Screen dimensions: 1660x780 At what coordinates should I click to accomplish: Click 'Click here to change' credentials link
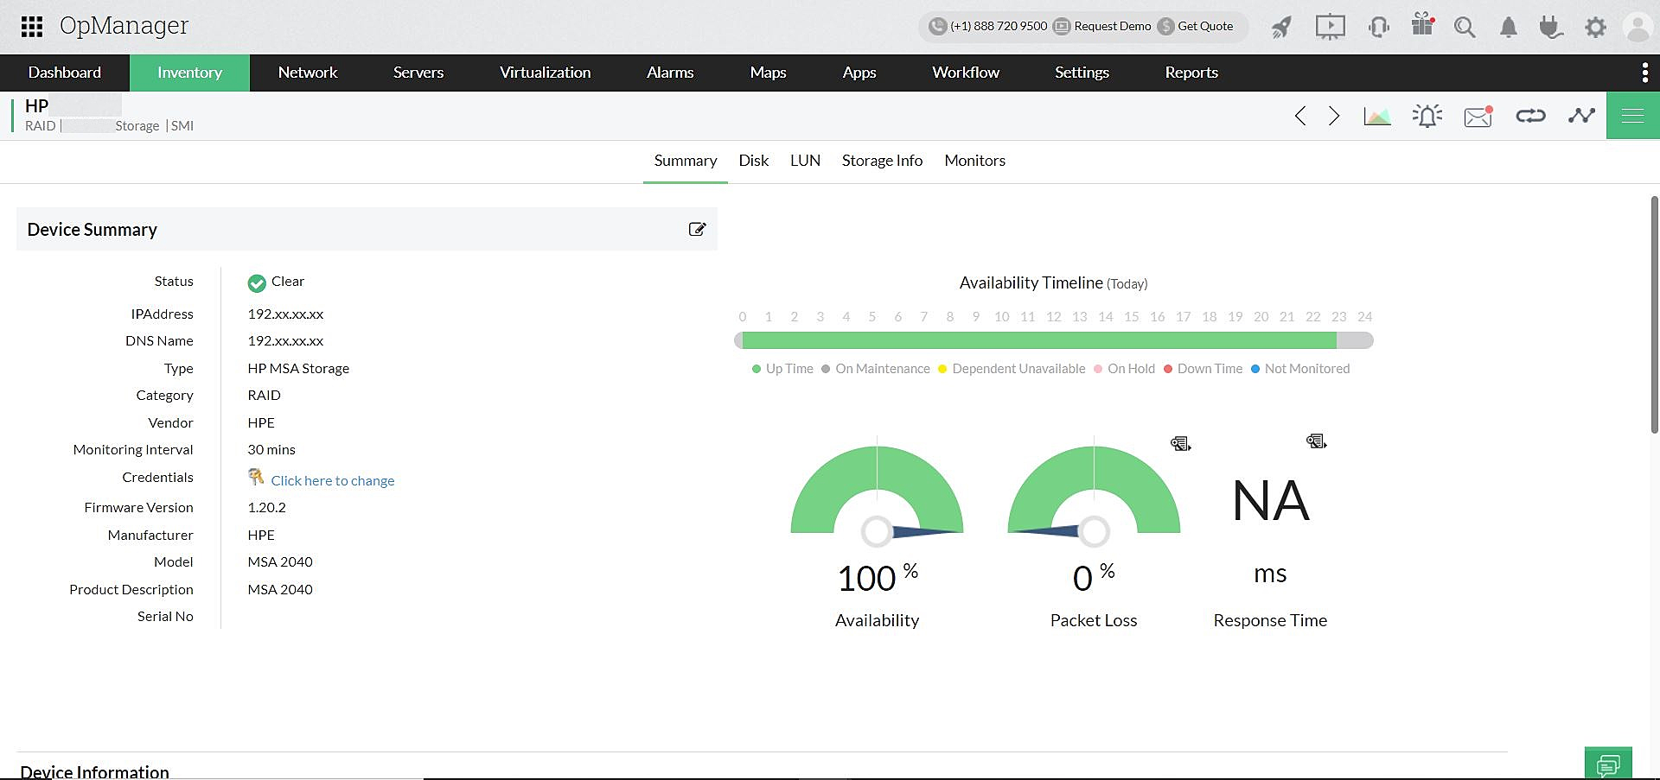tap(333, 480)
